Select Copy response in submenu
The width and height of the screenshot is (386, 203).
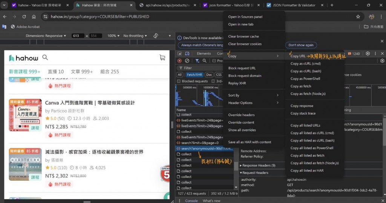click(315, 106)
